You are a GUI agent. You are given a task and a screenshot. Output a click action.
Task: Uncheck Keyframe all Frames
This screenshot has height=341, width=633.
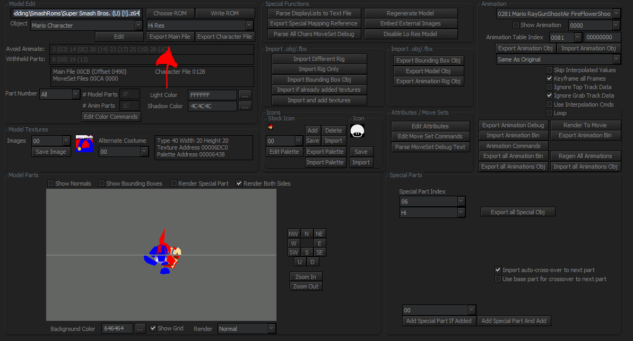[x=550, y=78]
